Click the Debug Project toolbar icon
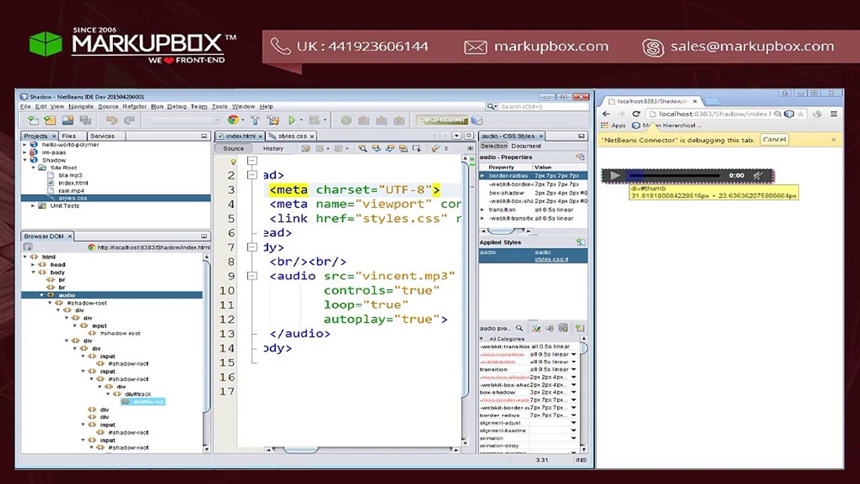The height and width of the screenshot is (484, 860). point(314,120)
